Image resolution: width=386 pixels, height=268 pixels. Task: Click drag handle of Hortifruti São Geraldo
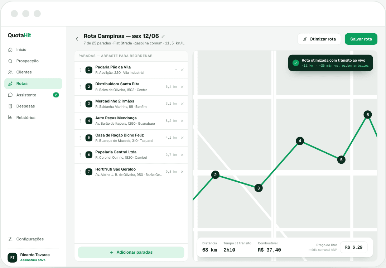[x=80, y=172]
